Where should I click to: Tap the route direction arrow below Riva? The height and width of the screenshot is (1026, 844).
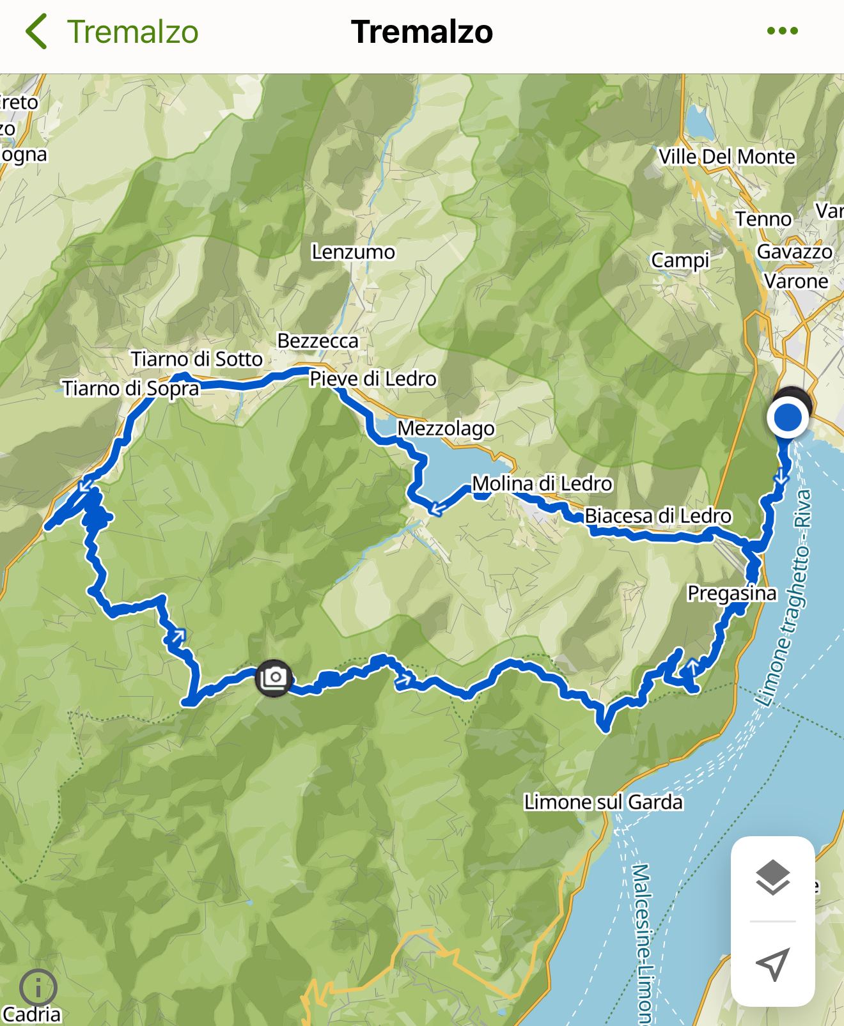point(781,476)
